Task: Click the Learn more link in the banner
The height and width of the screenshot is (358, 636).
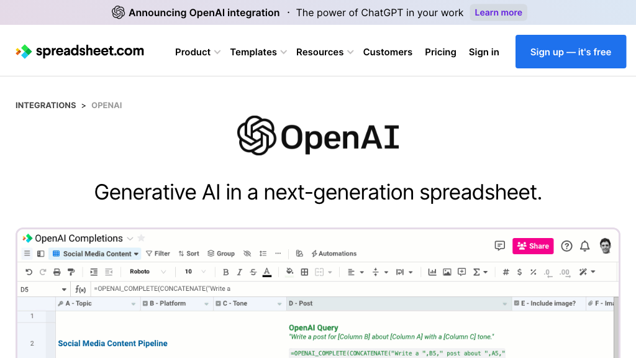Action: click(498, 12)
